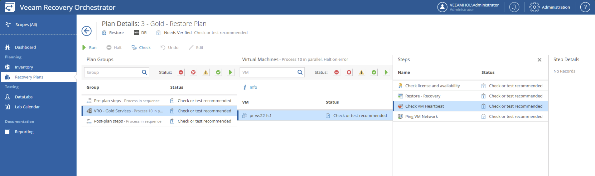Open the notifications bell icon
595x176 pixels.
pyautogui.click(x=514, y=7)
